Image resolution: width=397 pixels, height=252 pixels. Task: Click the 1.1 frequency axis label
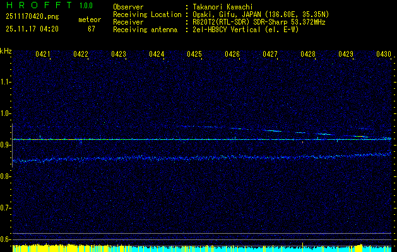pyautogui.click(x=6, y=81)
